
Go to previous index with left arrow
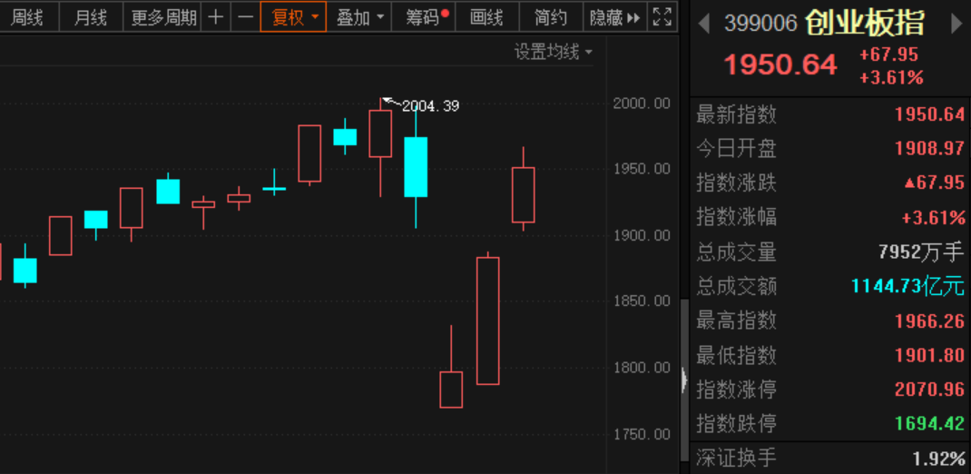coord(703,25)
